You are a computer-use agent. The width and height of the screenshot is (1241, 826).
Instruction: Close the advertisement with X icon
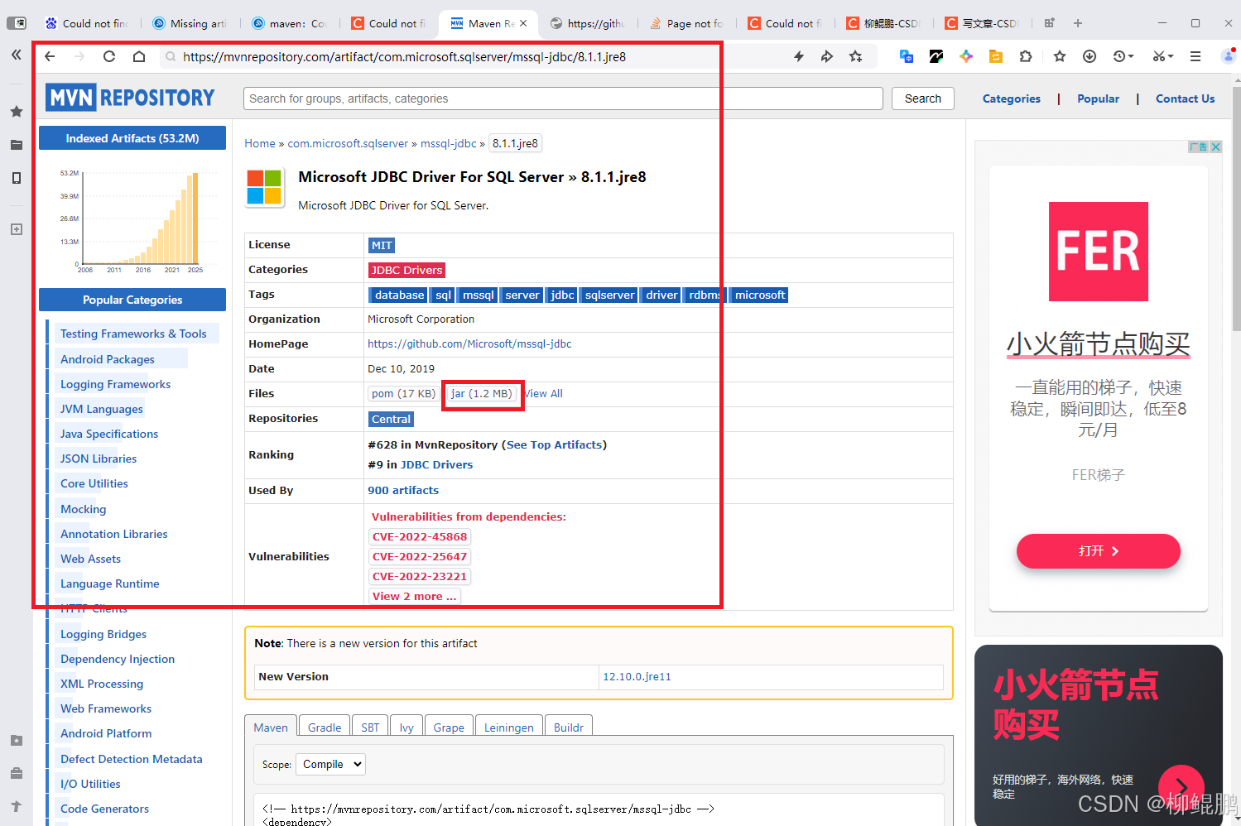pos(1215,146)
